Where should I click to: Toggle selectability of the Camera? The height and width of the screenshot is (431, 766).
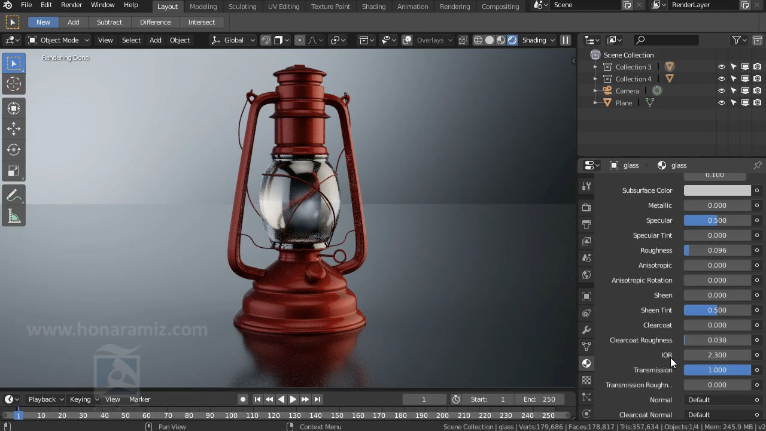click(x=734, y=91)
